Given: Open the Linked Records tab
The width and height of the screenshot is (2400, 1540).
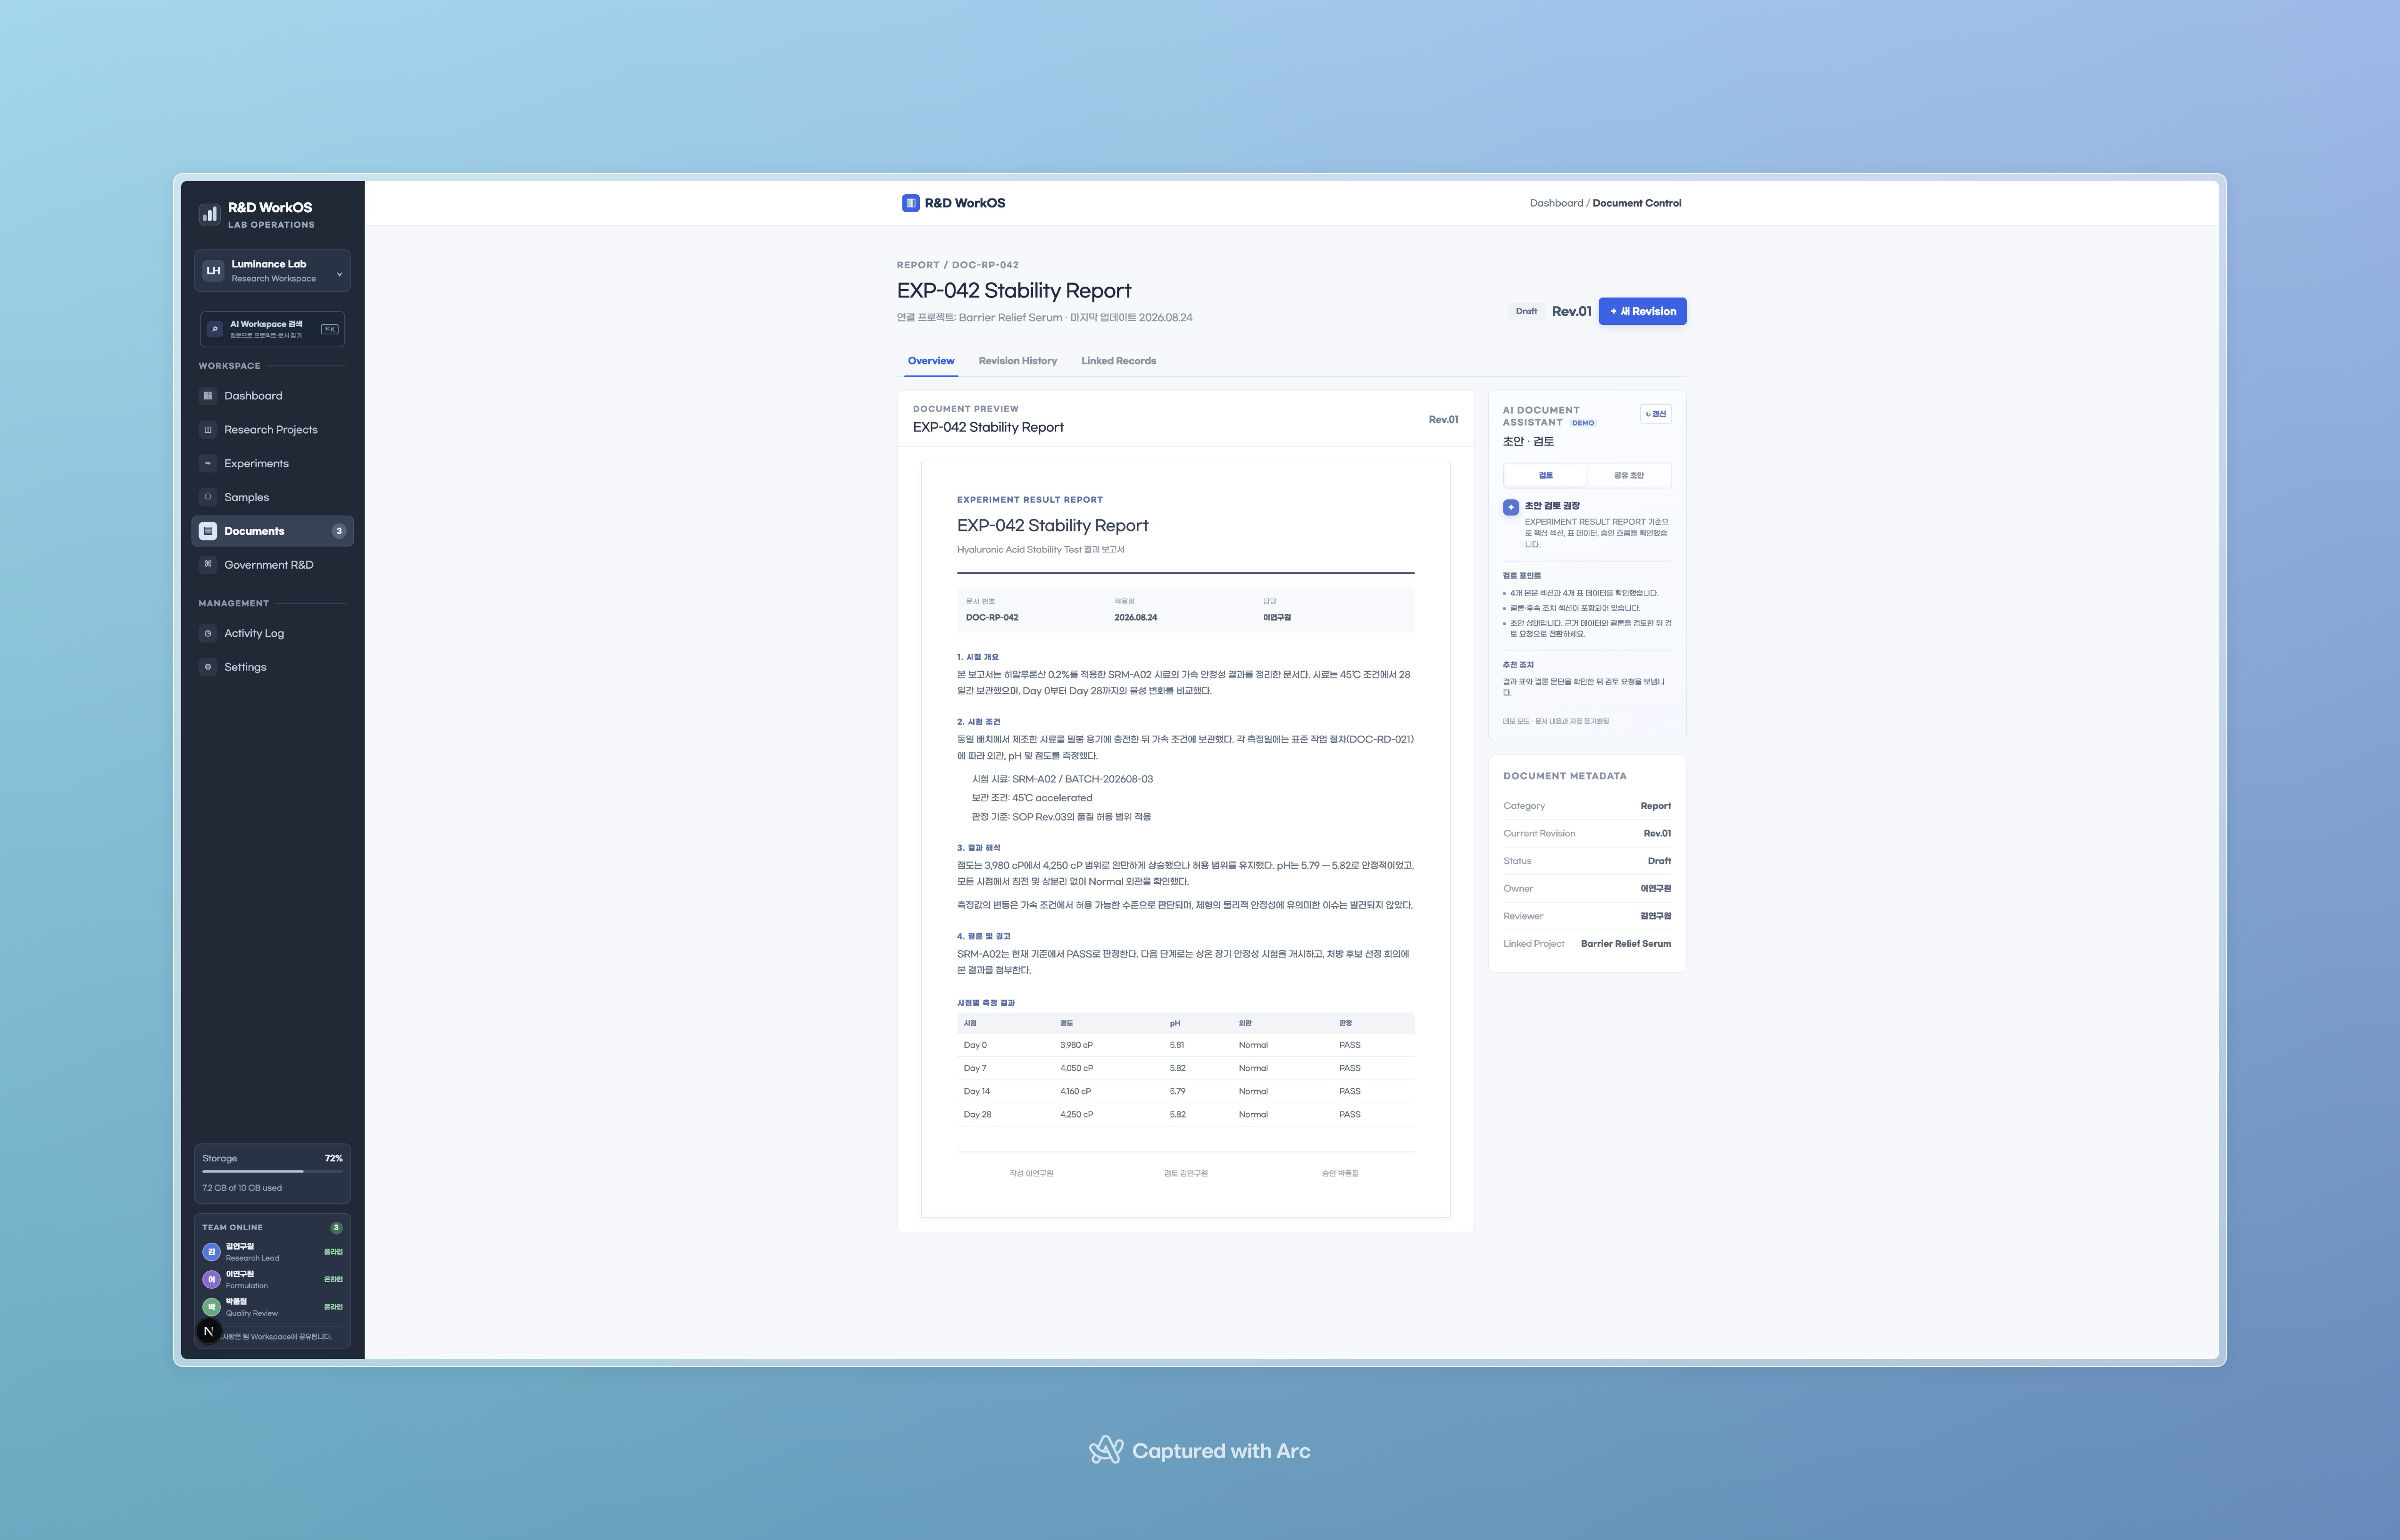Looking at the screenshot, I should point(1118,361).
